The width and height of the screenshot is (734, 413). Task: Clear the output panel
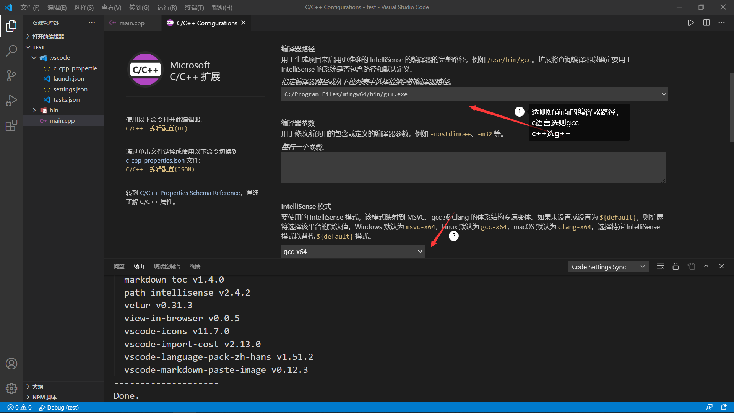click(660, 266)
